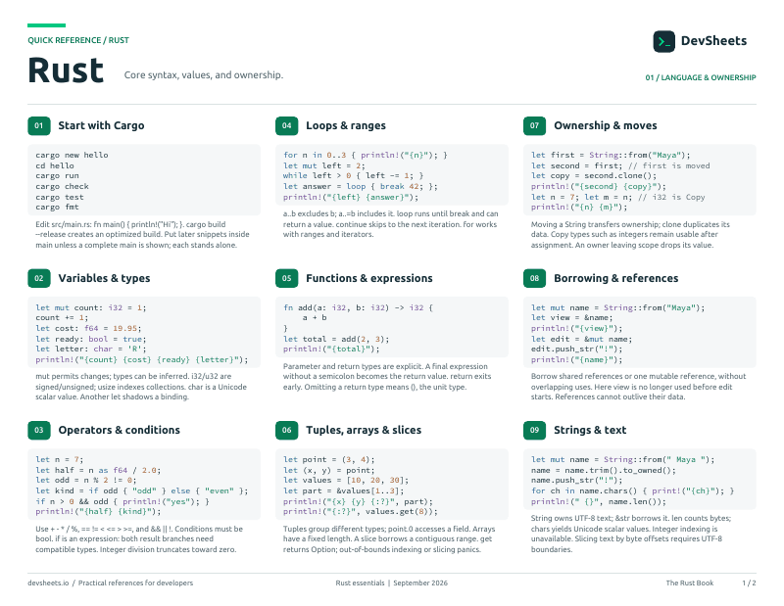Click the 'cd hello' code line
784x606 pixels.
(x=55, y=165)
